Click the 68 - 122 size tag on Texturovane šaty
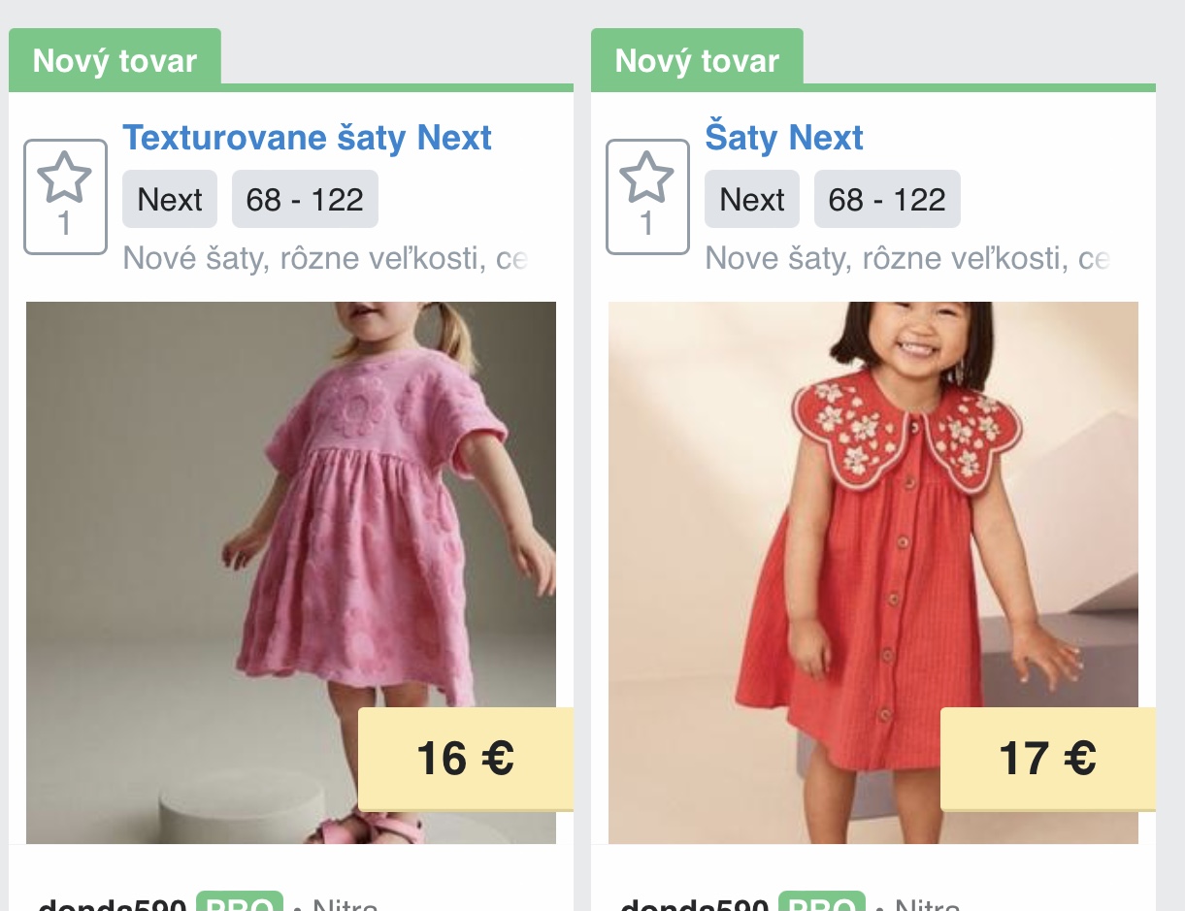The height and width of the screenshot is (911, 1185). 305,200
